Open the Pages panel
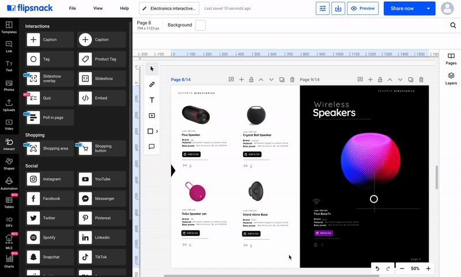The height and width of the screenshot is (277, 461). point(451,59)
